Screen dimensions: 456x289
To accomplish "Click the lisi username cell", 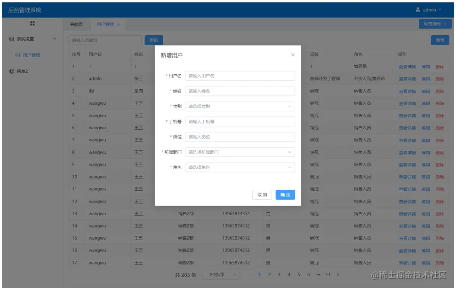I will point(92,91).
